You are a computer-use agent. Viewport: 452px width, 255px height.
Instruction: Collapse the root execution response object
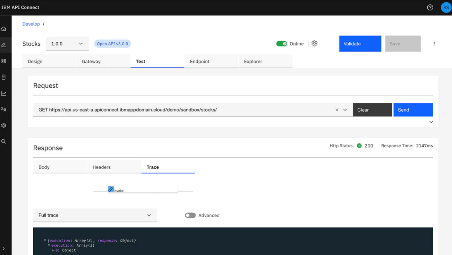point(45,240)
